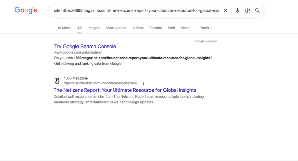Click the Google logo
Screen dimensions: 298x161
26,10
